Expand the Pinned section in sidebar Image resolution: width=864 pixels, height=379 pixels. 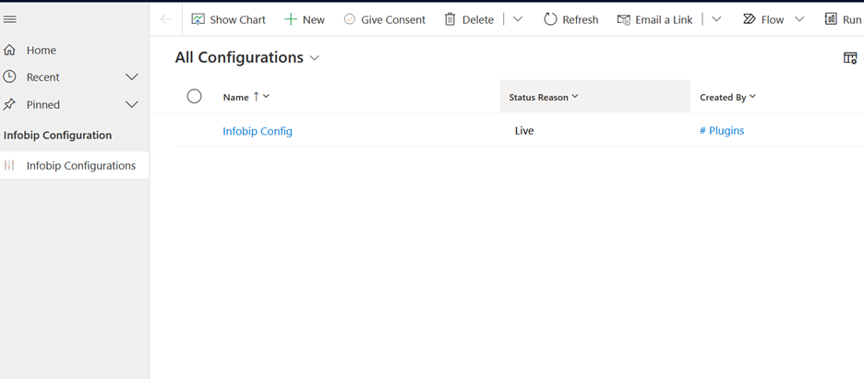[132, 104]
